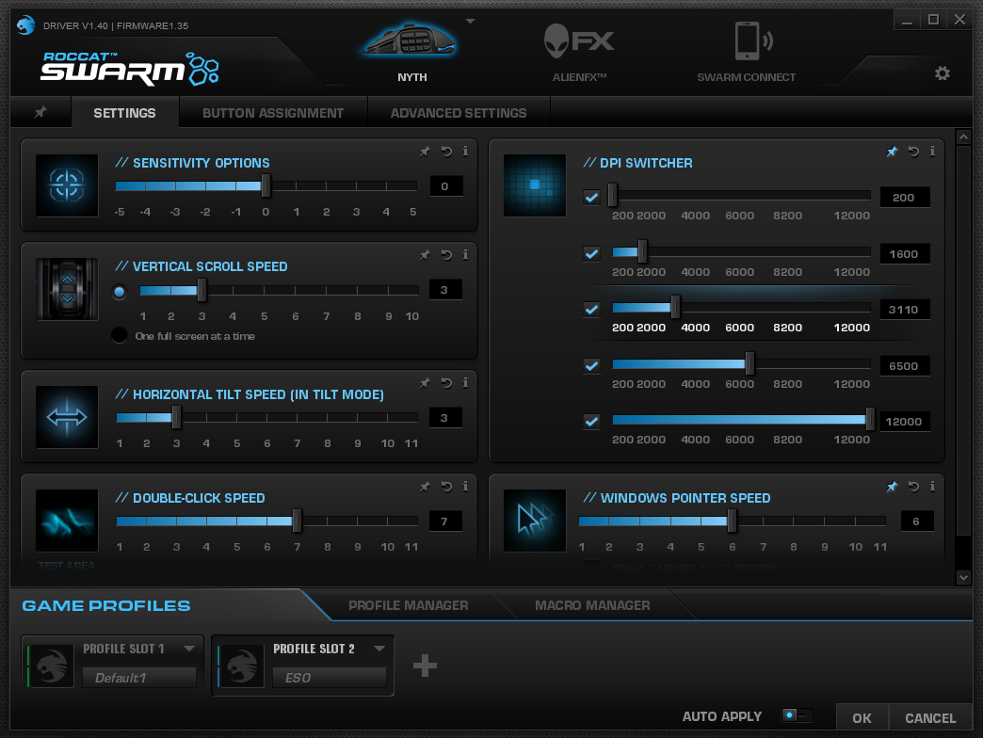The width and height of the screenshot is (983, 738).
Task: Reset the Sensitivity Options setting
Action: [446, 151]
